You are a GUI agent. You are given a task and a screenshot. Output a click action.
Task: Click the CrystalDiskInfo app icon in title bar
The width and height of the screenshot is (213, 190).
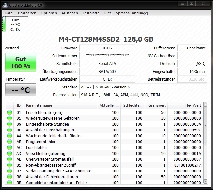[5, 5]
